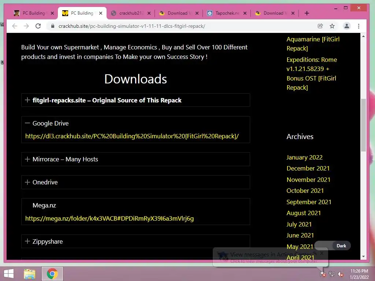
Task: Open July 2021 archive
Action: click(x=299, y=224)
